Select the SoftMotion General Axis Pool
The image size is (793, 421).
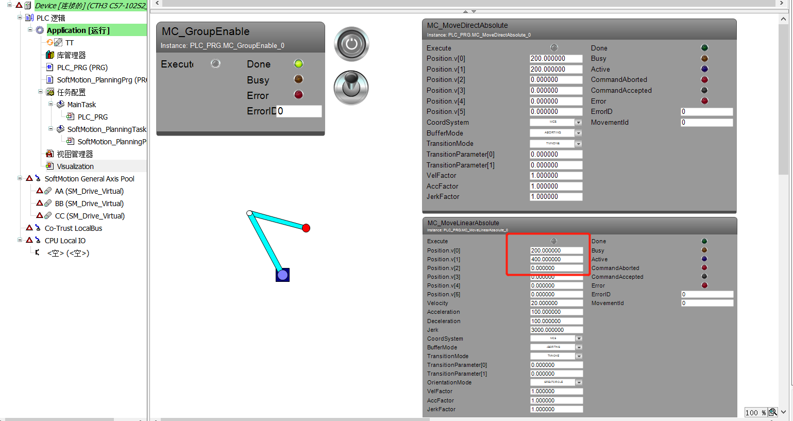[89, 179]
